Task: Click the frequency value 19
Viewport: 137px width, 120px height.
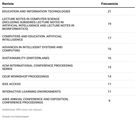Action: click(109, 24)
